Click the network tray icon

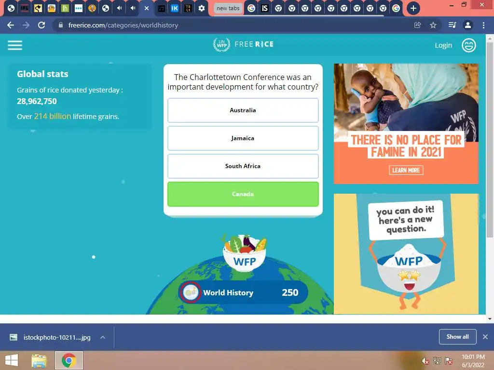(437, 361)
